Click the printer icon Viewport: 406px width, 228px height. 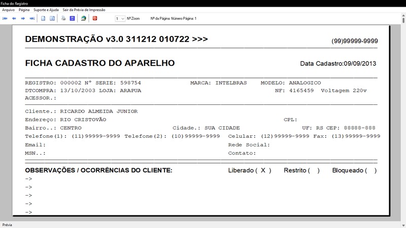63,18
